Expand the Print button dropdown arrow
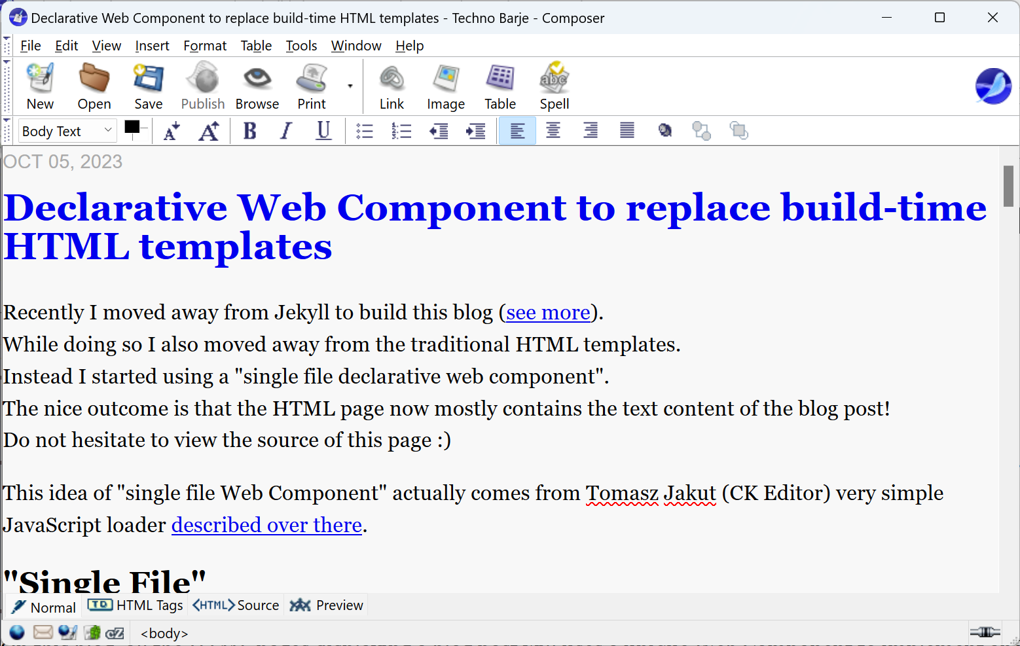 pos(350,86)
